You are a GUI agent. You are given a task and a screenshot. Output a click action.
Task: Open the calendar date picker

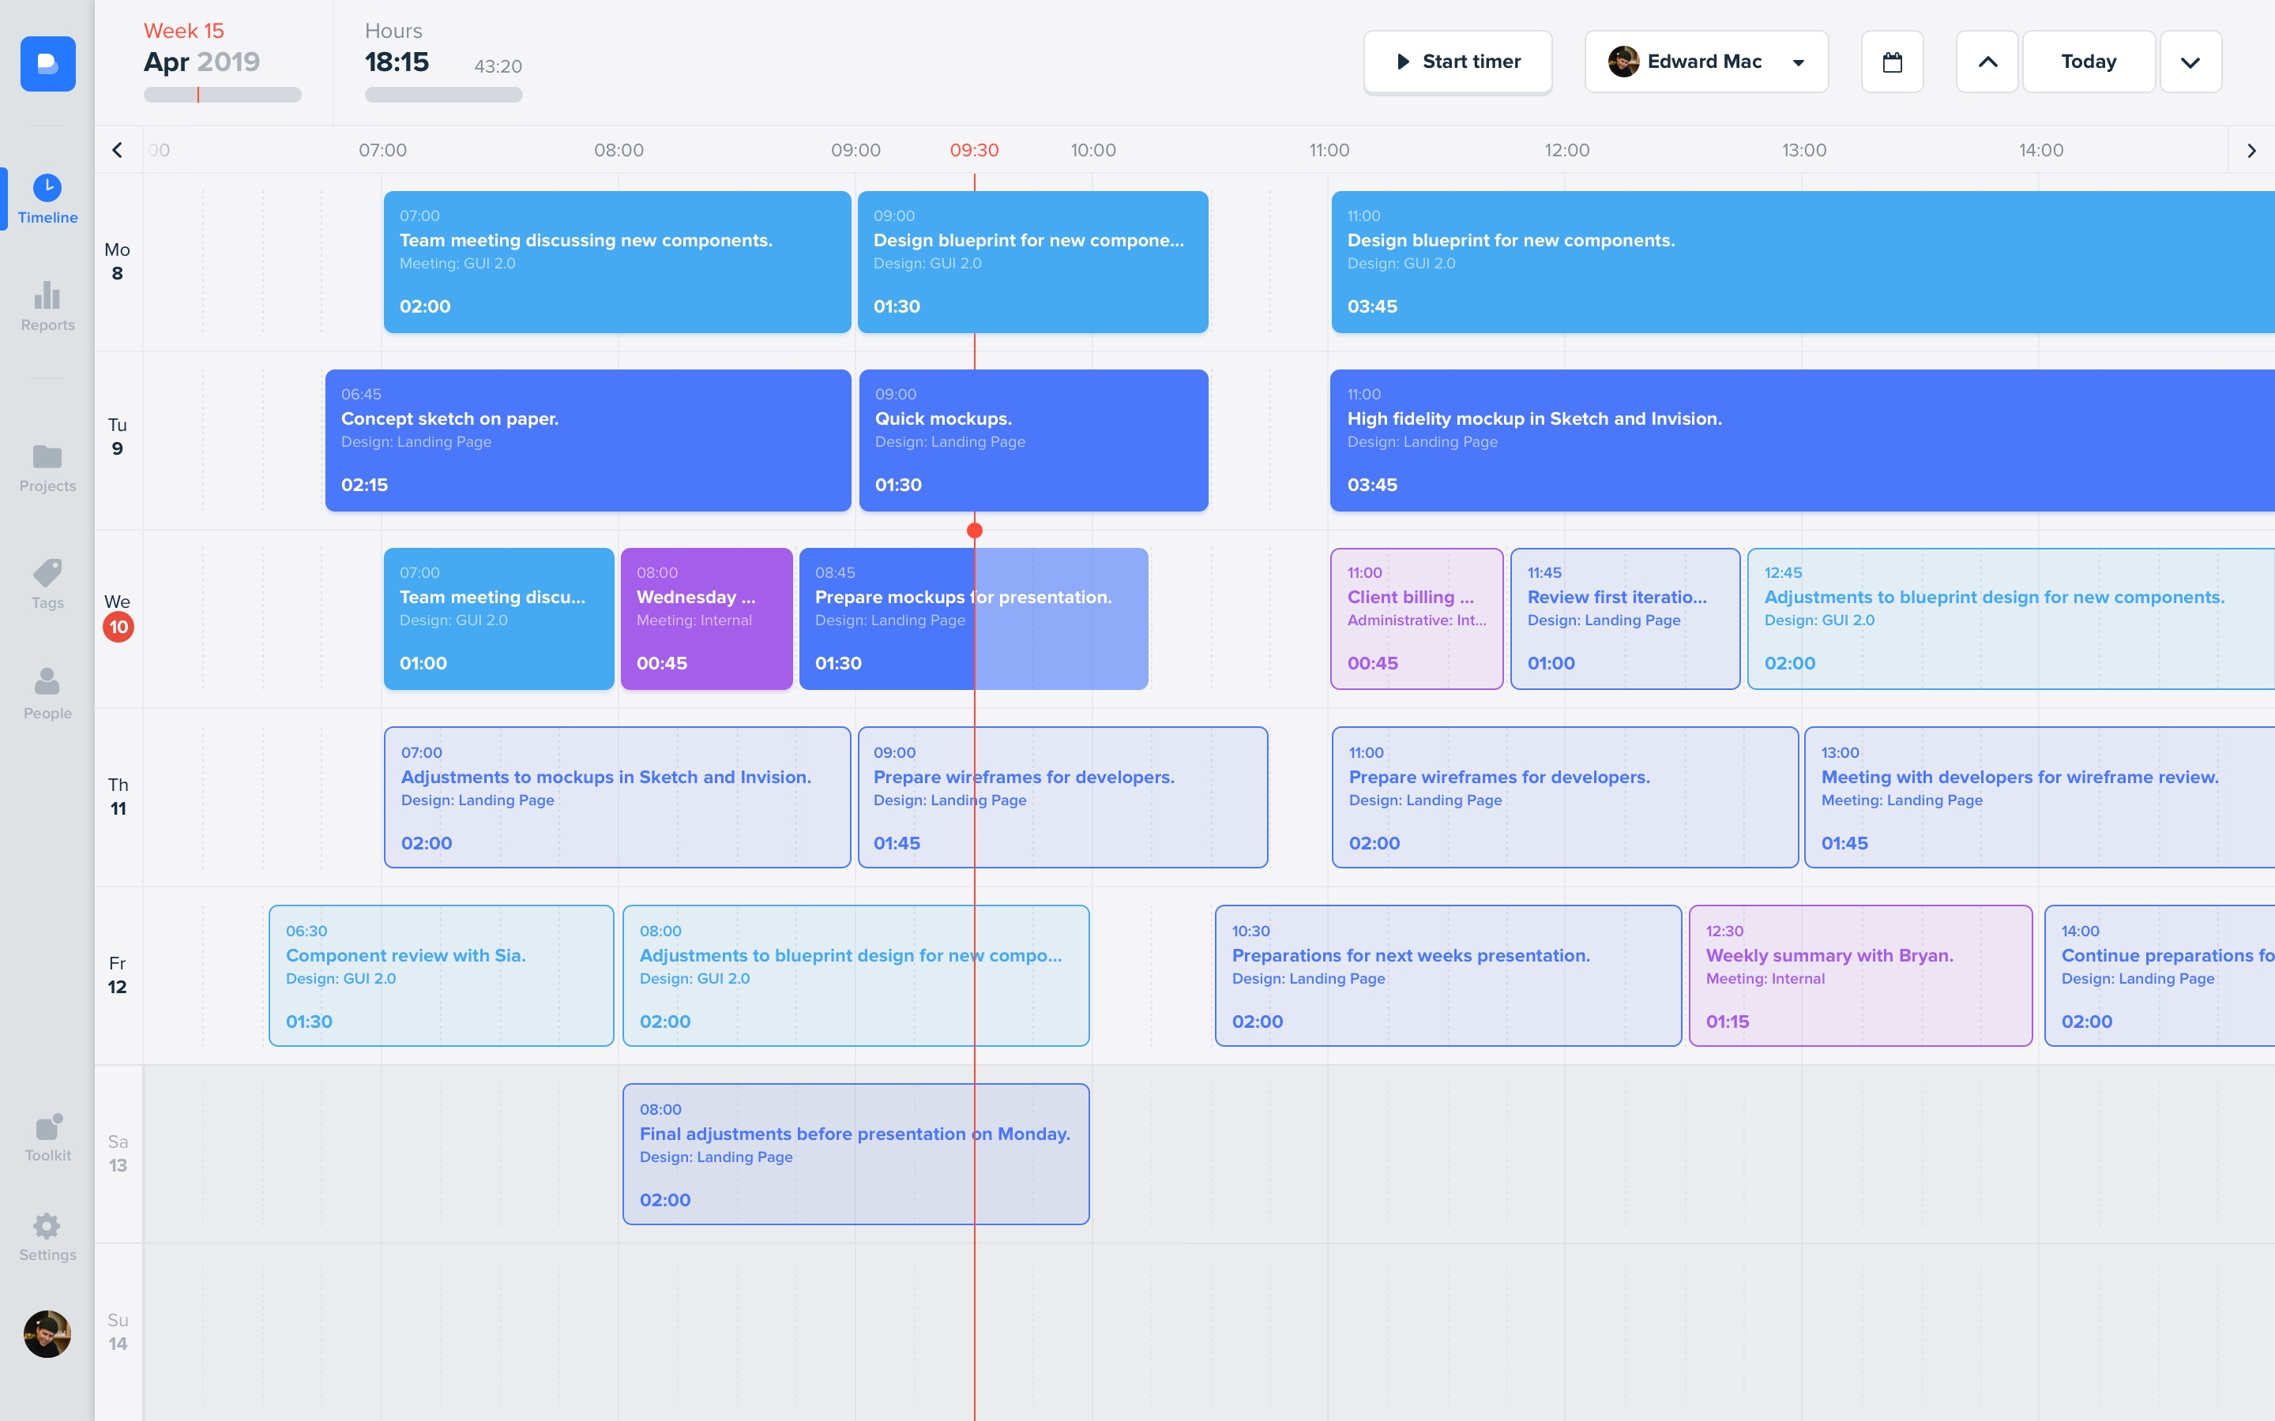tap(1891, 62)
